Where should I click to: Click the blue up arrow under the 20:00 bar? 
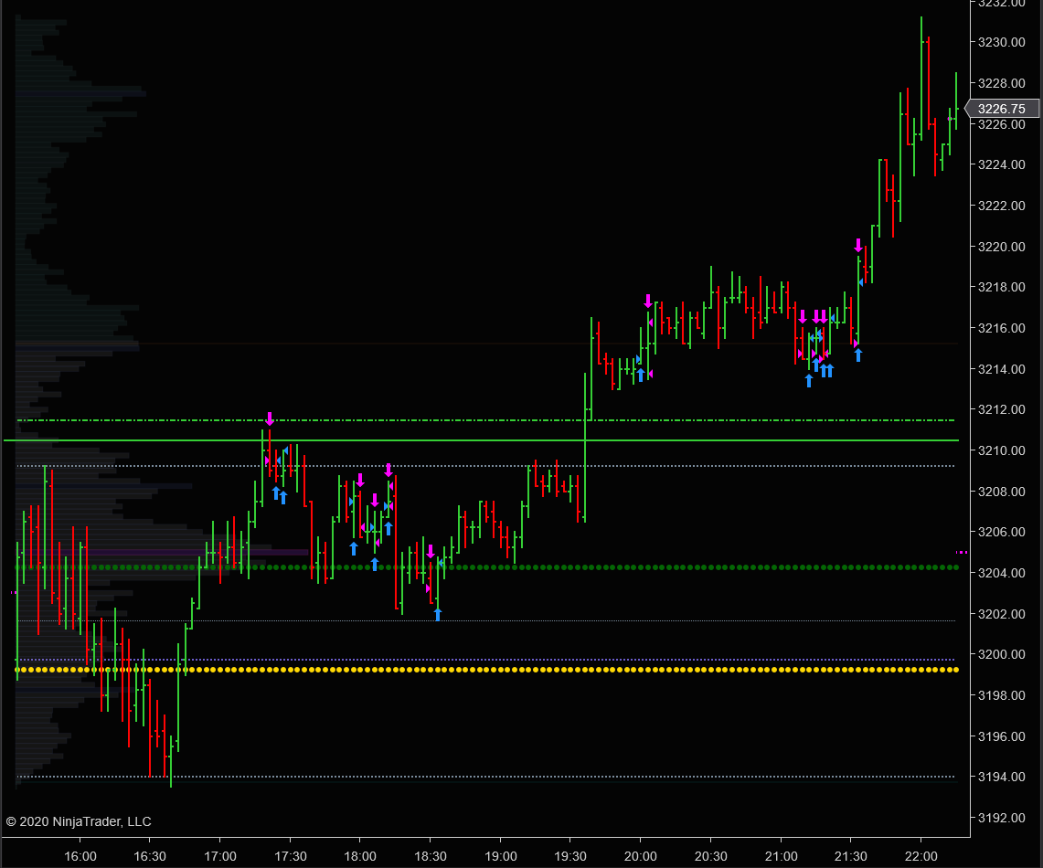(x=641, y=375)
